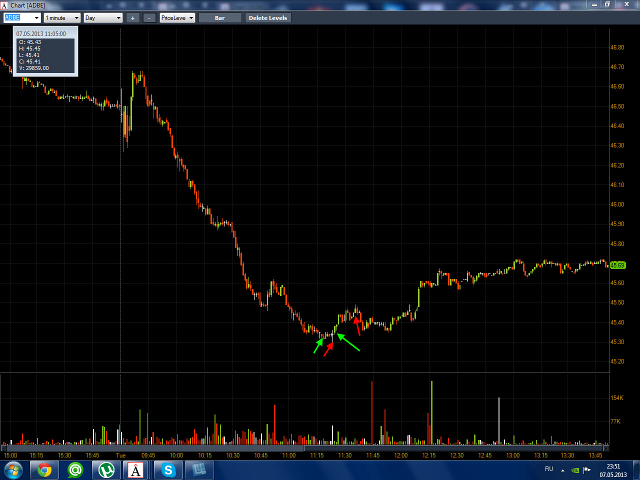Zoom in with the '+' button
Viewport: 640px width, 480px height.
(132, 18)
